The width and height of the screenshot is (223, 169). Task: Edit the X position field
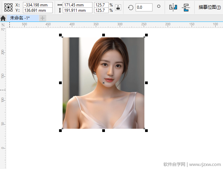tap(38, 5)
